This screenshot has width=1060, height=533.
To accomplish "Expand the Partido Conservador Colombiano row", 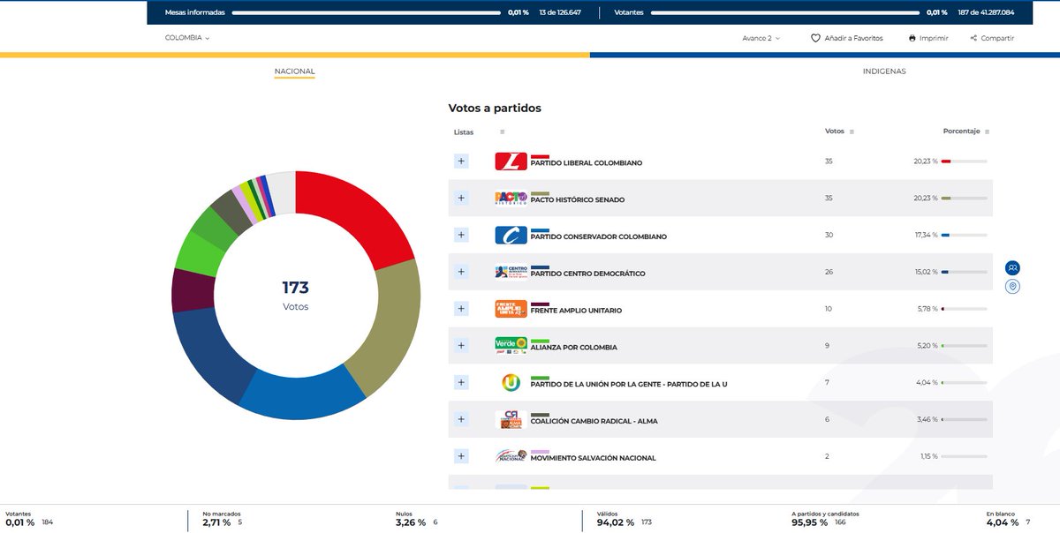I will [461, 235].
